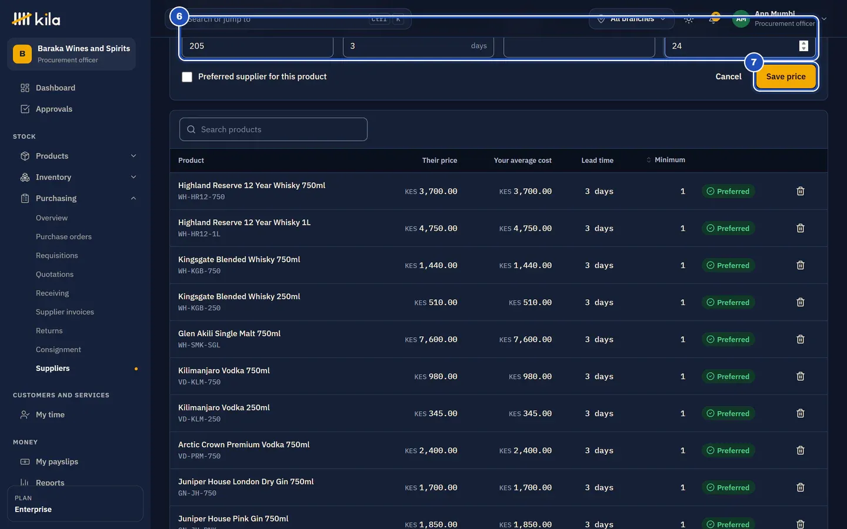Delete Highland Reserve 12 Year Whisky 750ml row
The image size is (847, 529).
800,191
